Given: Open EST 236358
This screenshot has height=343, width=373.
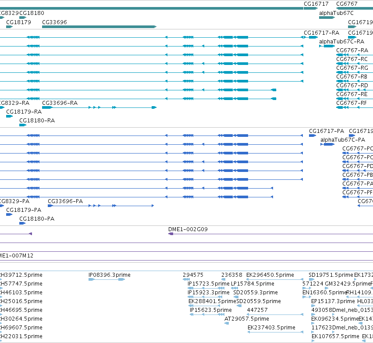Looking at the screenshot, I should point(232,275).
